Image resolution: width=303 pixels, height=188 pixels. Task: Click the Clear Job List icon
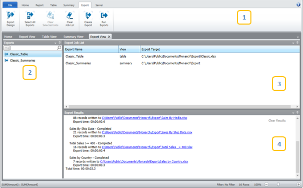[x=70, y=19]
